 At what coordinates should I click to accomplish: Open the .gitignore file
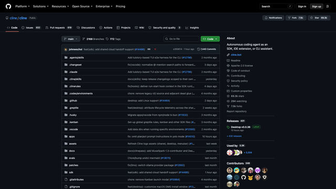coord(75,187)
